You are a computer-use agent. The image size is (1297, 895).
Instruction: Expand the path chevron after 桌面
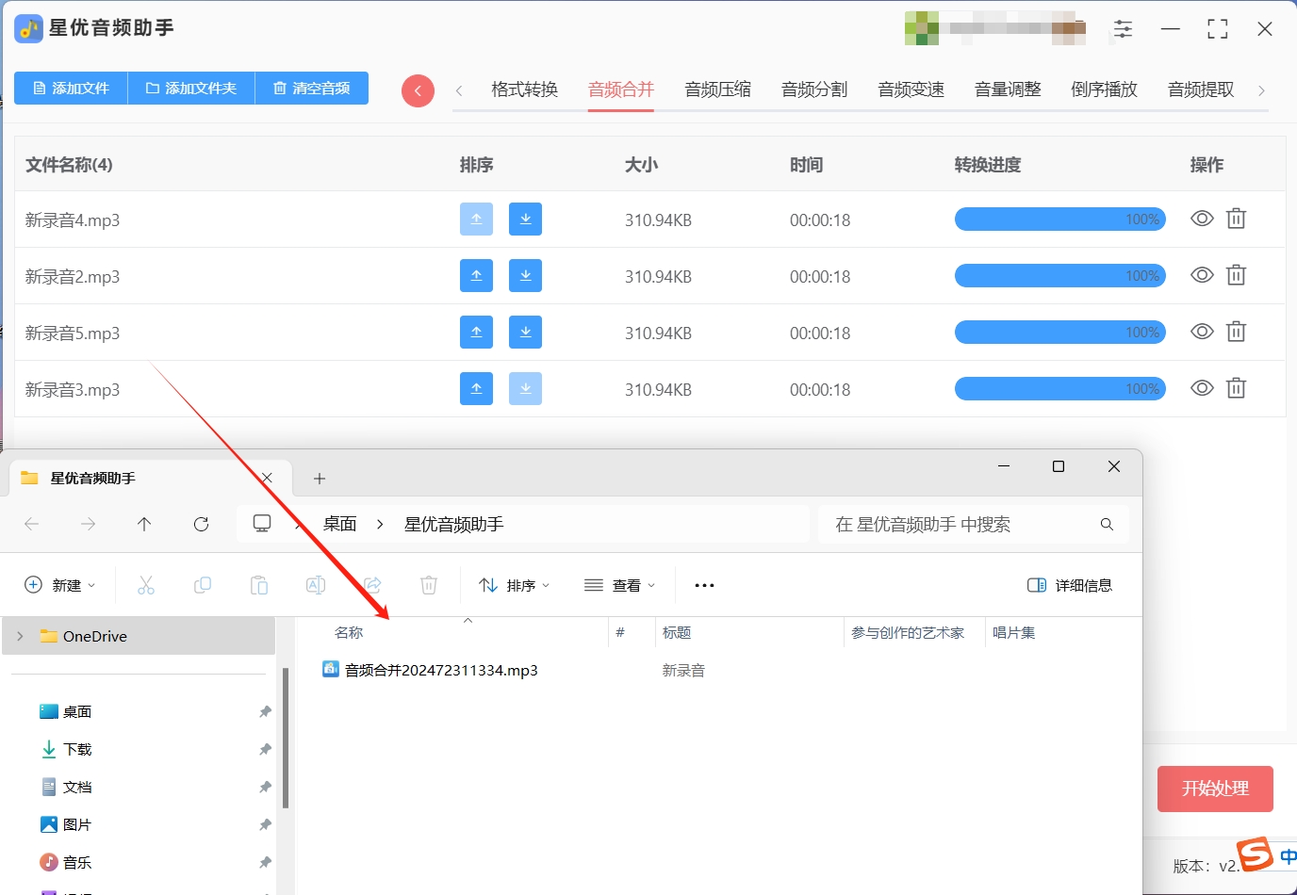point(380,524)
